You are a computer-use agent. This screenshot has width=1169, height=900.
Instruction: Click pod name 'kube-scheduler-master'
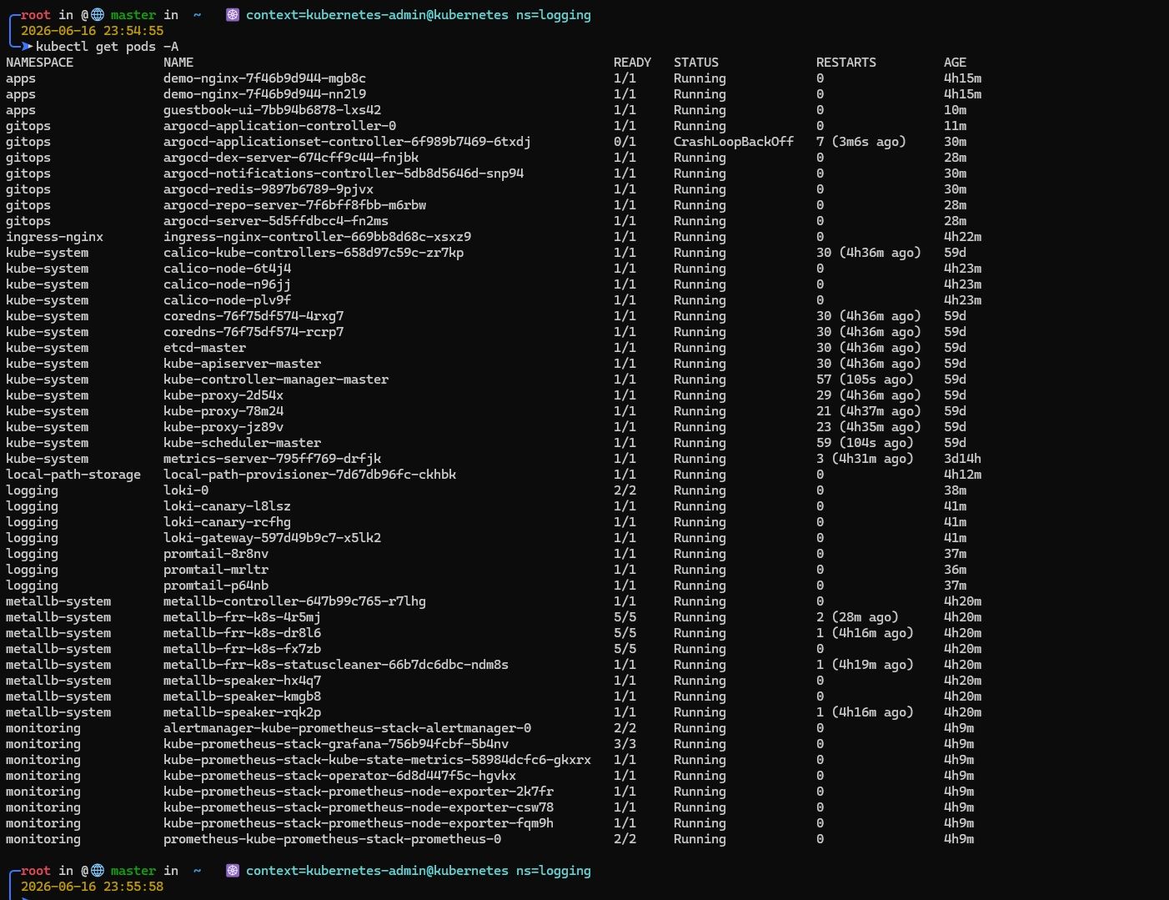click(242, 443)
